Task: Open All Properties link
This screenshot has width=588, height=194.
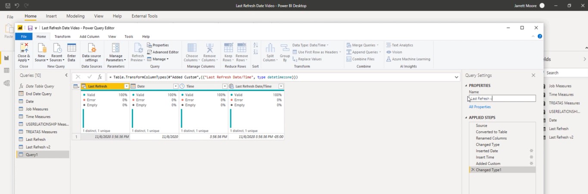Action: pos(480,107)
